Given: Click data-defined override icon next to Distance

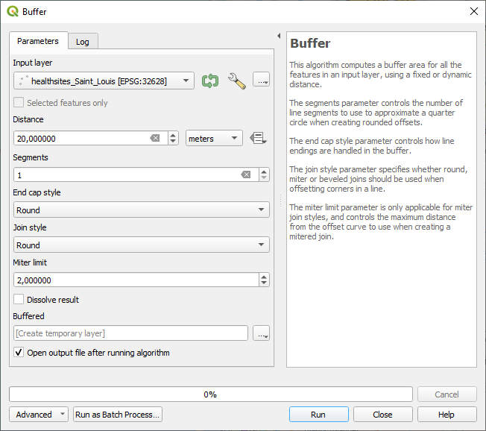Looking at the screenshot, I should (x=259, y=138).
